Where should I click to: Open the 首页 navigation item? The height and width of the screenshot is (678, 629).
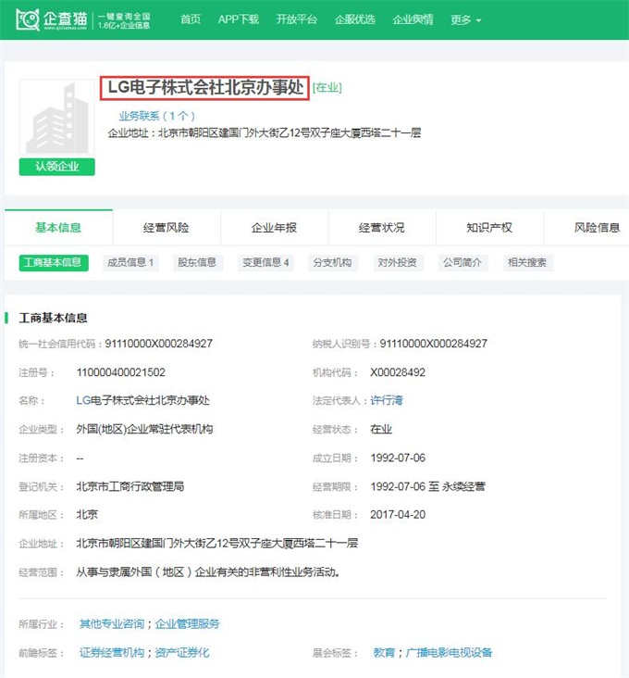click(191, 19)
